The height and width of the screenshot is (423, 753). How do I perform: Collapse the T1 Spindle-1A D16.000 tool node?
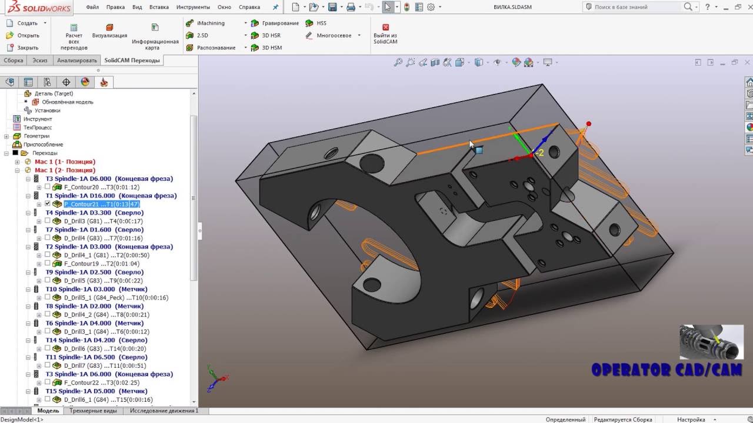pyautogui.click(x=28, y=196)
